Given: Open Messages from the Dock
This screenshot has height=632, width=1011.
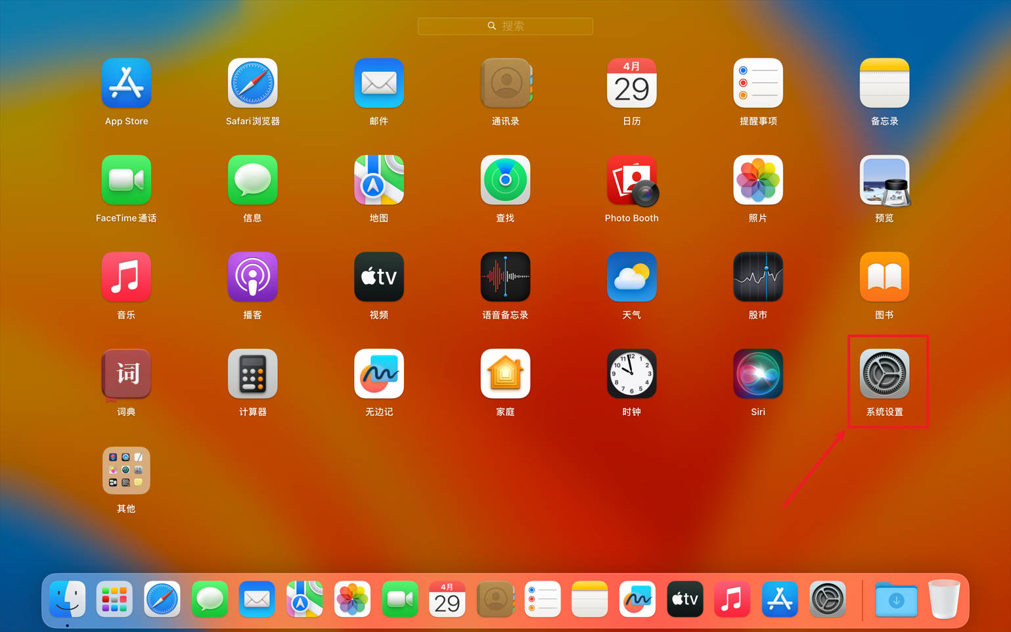Looking at the screenshot, I should pyautogui.click(x=210, y=599).
